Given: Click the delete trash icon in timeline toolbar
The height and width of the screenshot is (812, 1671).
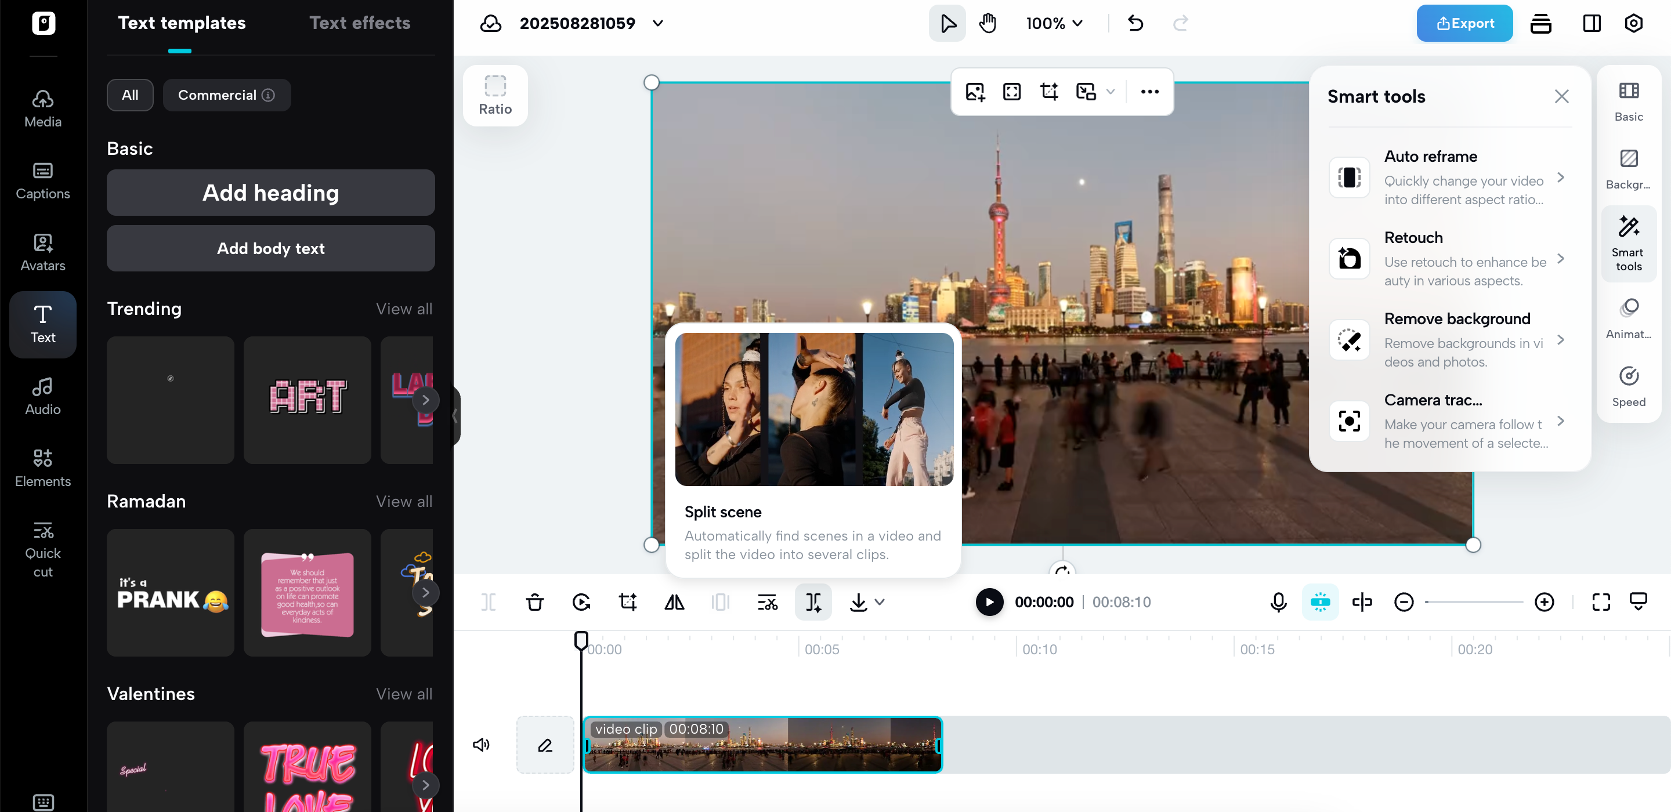Looking at the screenshot, I should [x=534, y=602].
